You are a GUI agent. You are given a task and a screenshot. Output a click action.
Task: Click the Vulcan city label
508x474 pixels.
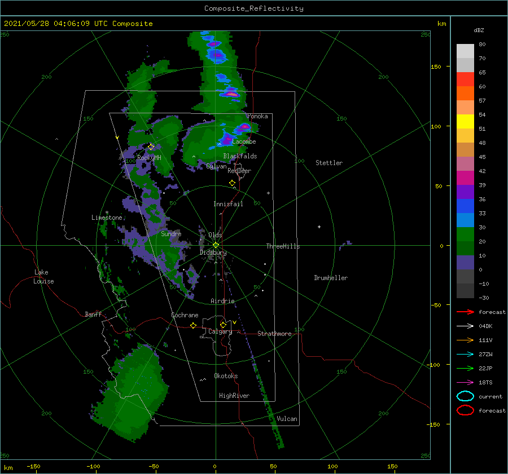(287, 418)
